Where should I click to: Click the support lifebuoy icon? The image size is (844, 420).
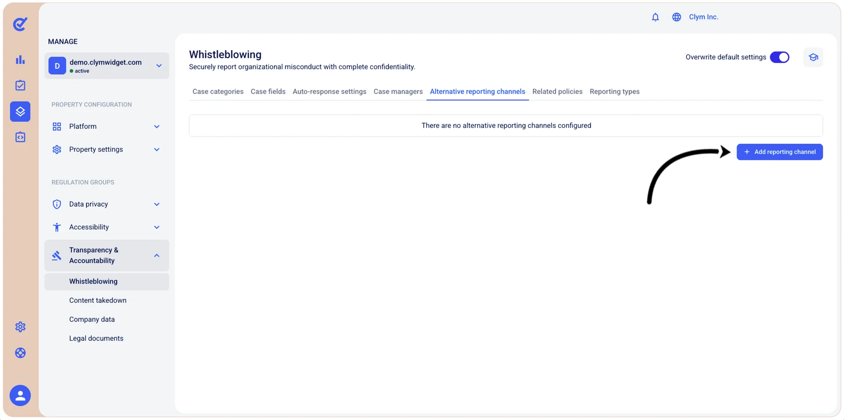(x=20, y=353)
